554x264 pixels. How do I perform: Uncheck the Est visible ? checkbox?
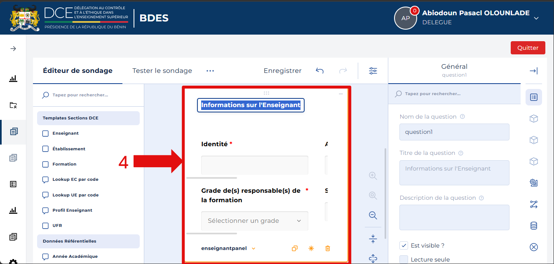pos(404,245)
